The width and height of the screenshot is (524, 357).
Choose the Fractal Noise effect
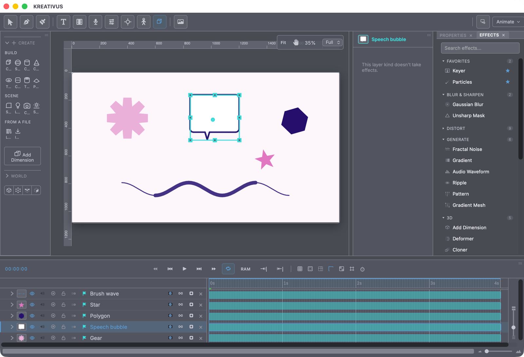tap(467, 149)
